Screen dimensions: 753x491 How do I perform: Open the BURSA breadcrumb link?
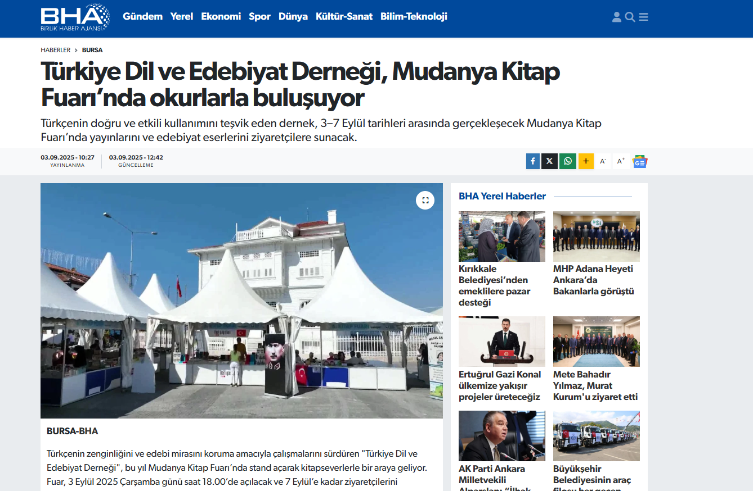pos(92,50)
